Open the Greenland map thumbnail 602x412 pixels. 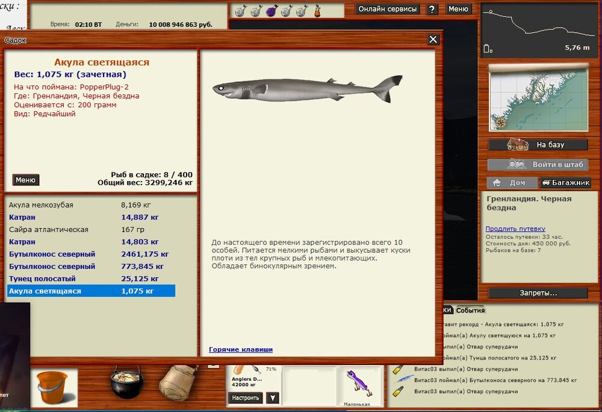tap(537, 99)
